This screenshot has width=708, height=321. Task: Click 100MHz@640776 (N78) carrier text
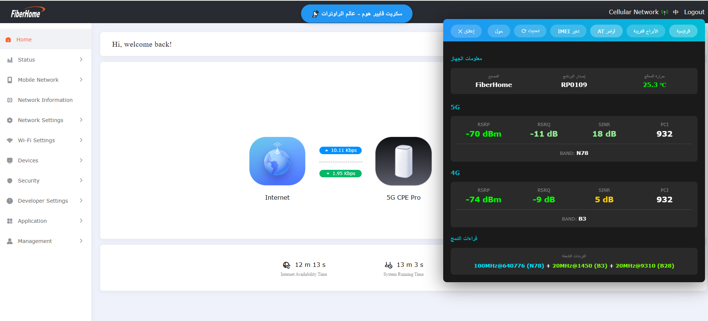coord(509,266)
